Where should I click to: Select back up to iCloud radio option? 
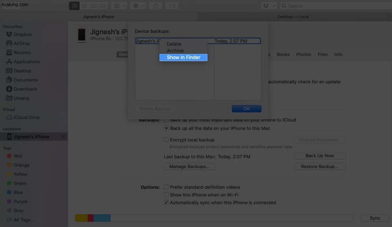coord(166,120)
